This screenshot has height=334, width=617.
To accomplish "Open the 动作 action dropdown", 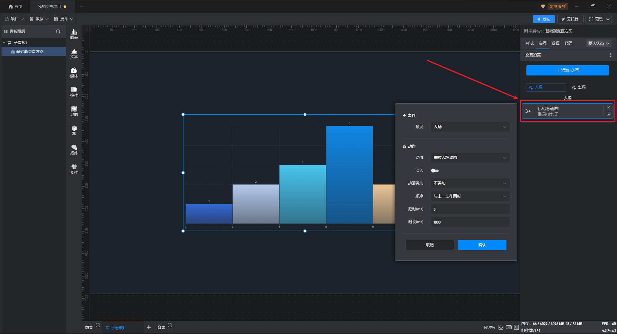I will point(470,158).
